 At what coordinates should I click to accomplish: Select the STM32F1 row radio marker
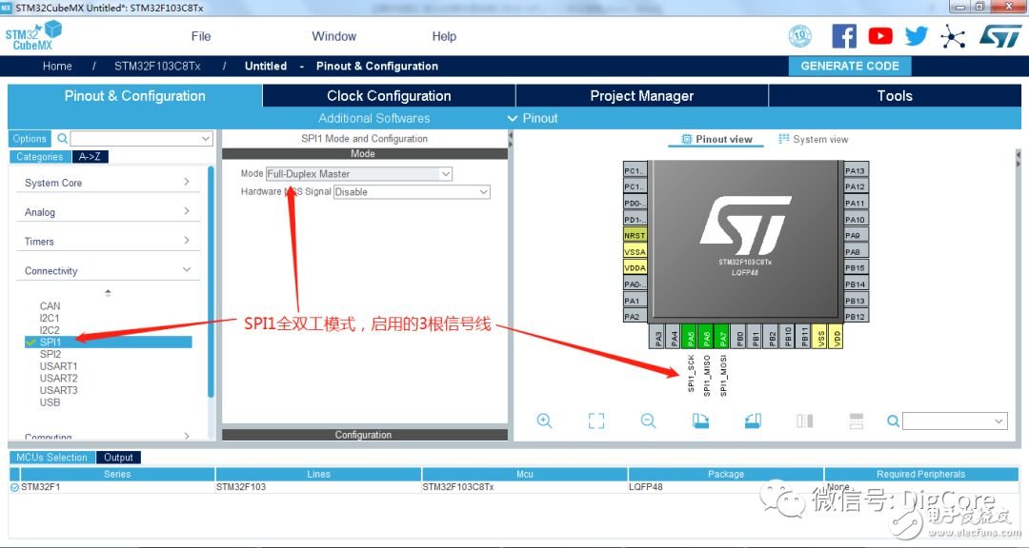[x=14, y=487]
